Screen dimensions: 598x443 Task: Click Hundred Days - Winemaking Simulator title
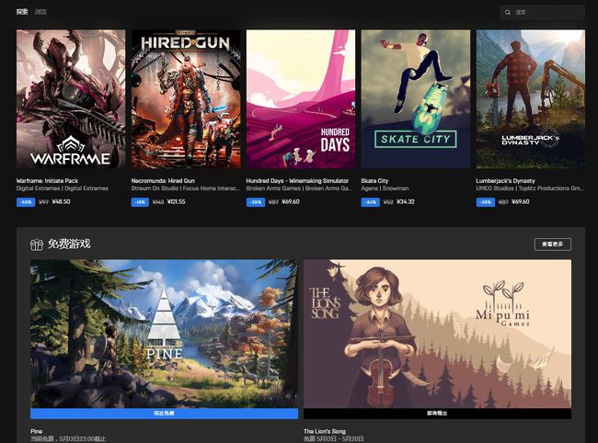tap(297, 180)
